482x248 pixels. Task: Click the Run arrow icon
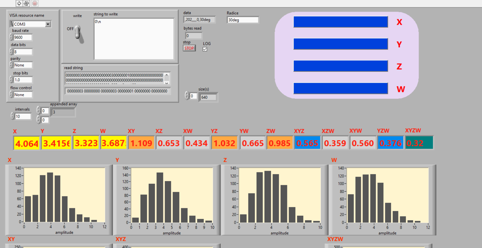click(19, 3)
